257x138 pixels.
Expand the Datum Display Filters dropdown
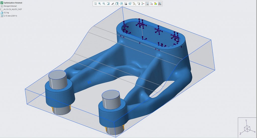click(x=134, y=4)
